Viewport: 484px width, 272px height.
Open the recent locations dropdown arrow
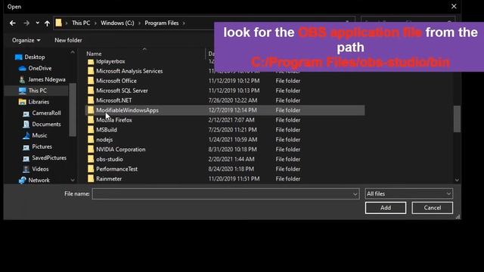37,23
